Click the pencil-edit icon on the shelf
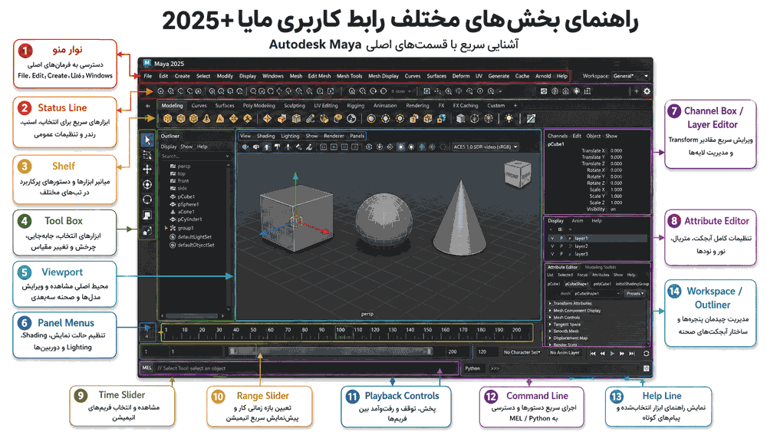767x432 pixels. coord(311,118)
